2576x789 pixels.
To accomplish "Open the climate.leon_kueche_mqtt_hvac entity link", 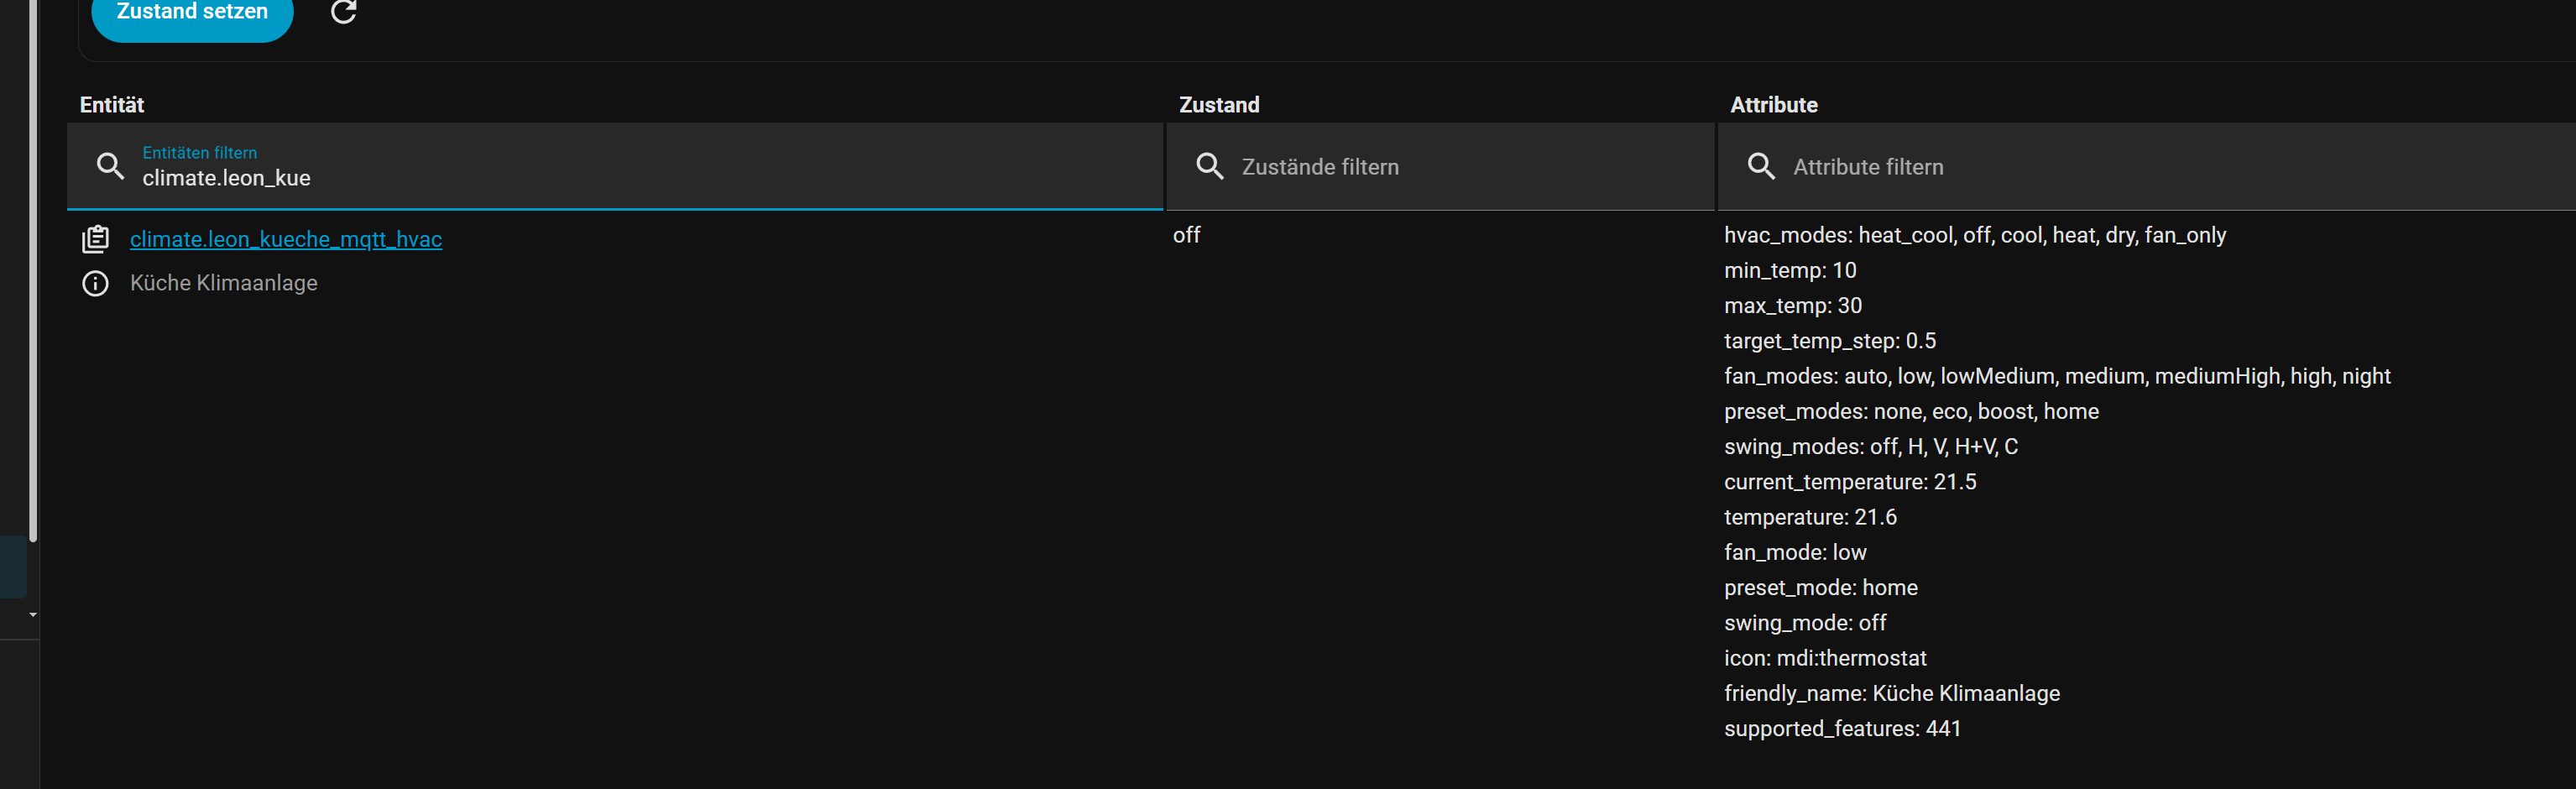I will (x=286, y=239).
